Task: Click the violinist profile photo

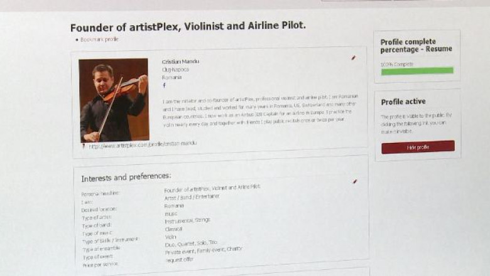Action: (x=114, y=100)
